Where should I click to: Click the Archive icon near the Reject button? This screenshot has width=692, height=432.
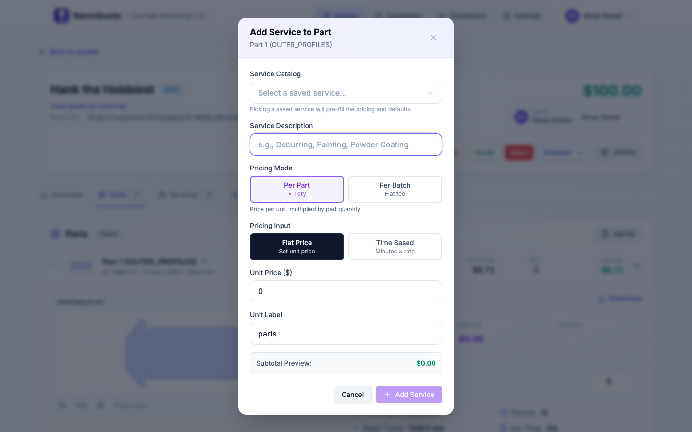(604, 152)
